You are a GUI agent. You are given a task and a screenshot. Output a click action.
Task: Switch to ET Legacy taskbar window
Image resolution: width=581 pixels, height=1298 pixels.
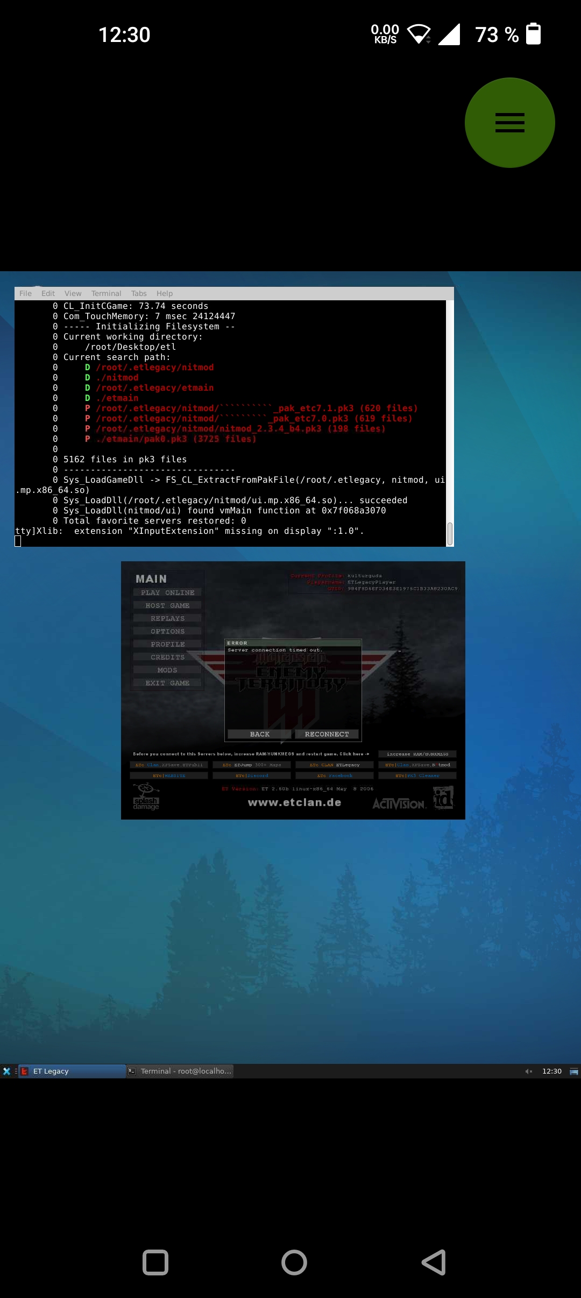(72, 1071)
